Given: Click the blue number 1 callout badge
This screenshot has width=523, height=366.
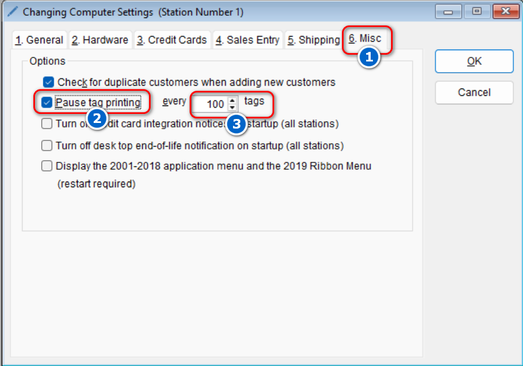Looking at the screenshot, I should tap(368, 58).
